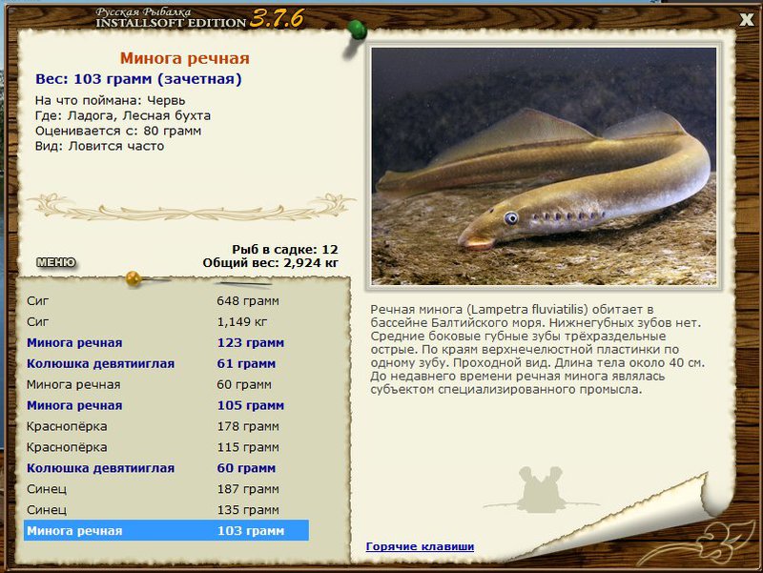Click the Общий вес: 2,924 кг value
Viewport: 763px width, 573px height.
[271, 263]
